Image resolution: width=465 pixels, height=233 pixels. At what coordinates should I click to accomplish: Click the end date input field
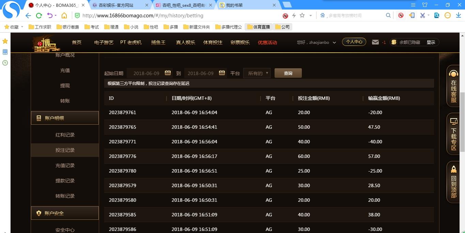tap(205, 73)
